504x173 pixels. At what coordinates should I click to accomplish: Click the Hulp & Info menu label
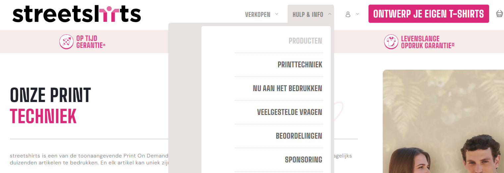[x=308, y=15]
